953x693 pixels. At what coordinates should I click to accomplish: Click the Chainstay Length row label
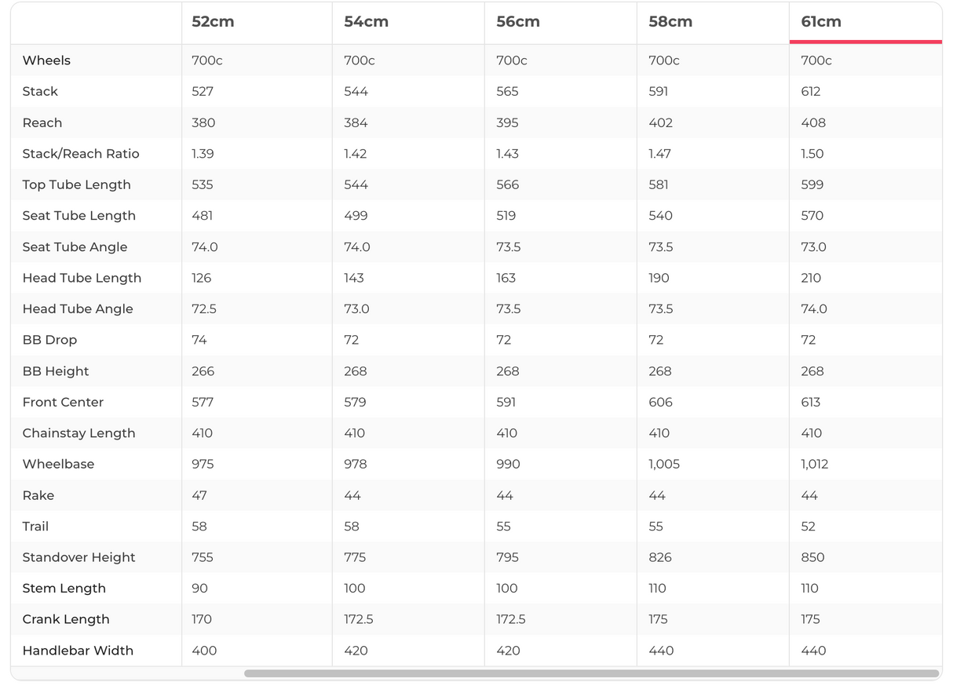pos(79,433)
